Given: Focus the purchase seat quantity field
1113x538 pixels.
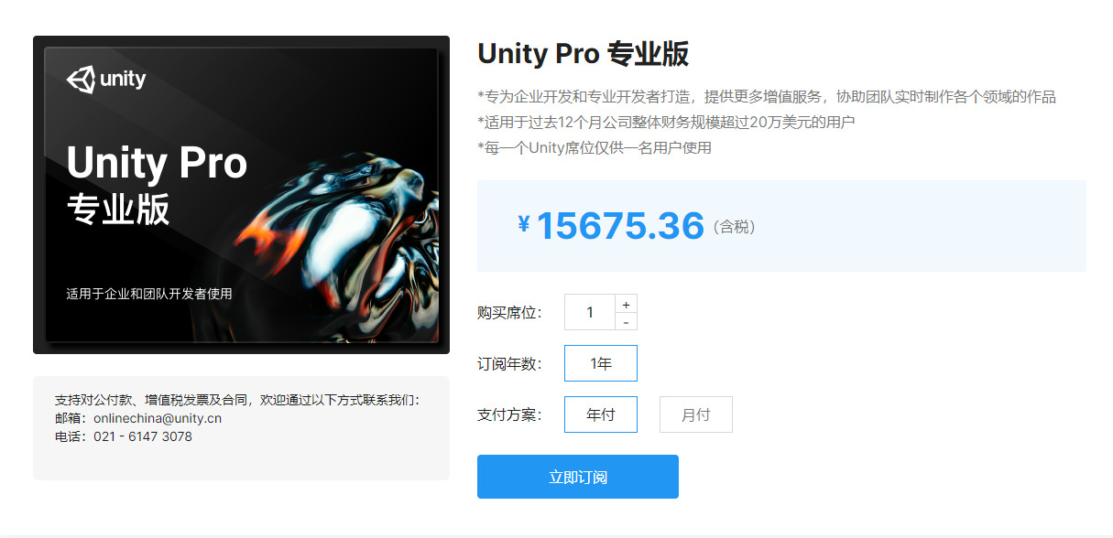Looking at the screenshot, I should [x=590, y=312].
